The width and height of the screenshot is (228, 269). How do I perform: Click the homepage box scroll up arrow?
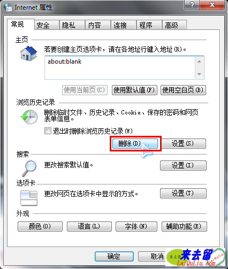(x=199, y=62)
